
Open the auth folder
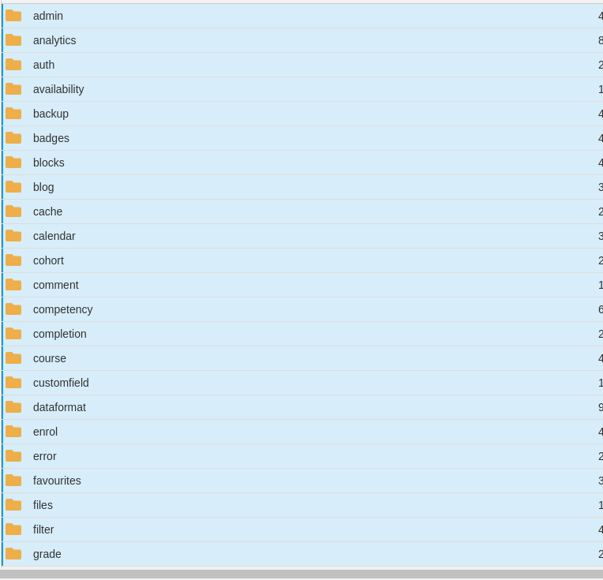pyautogui.click(x=43, y=65)
